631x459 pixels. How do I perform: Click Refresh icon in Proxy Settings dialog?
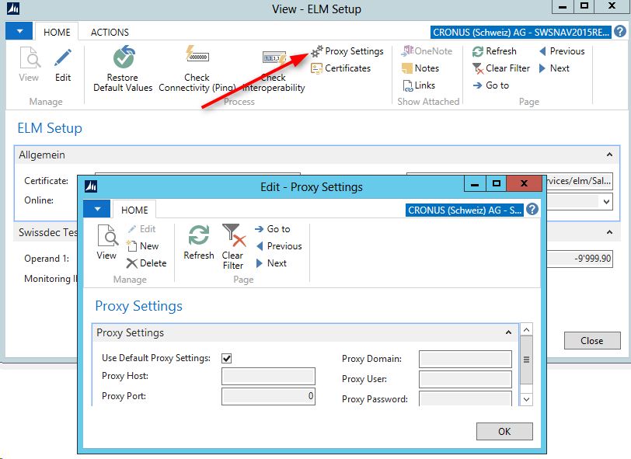click(x=199, y=236)
